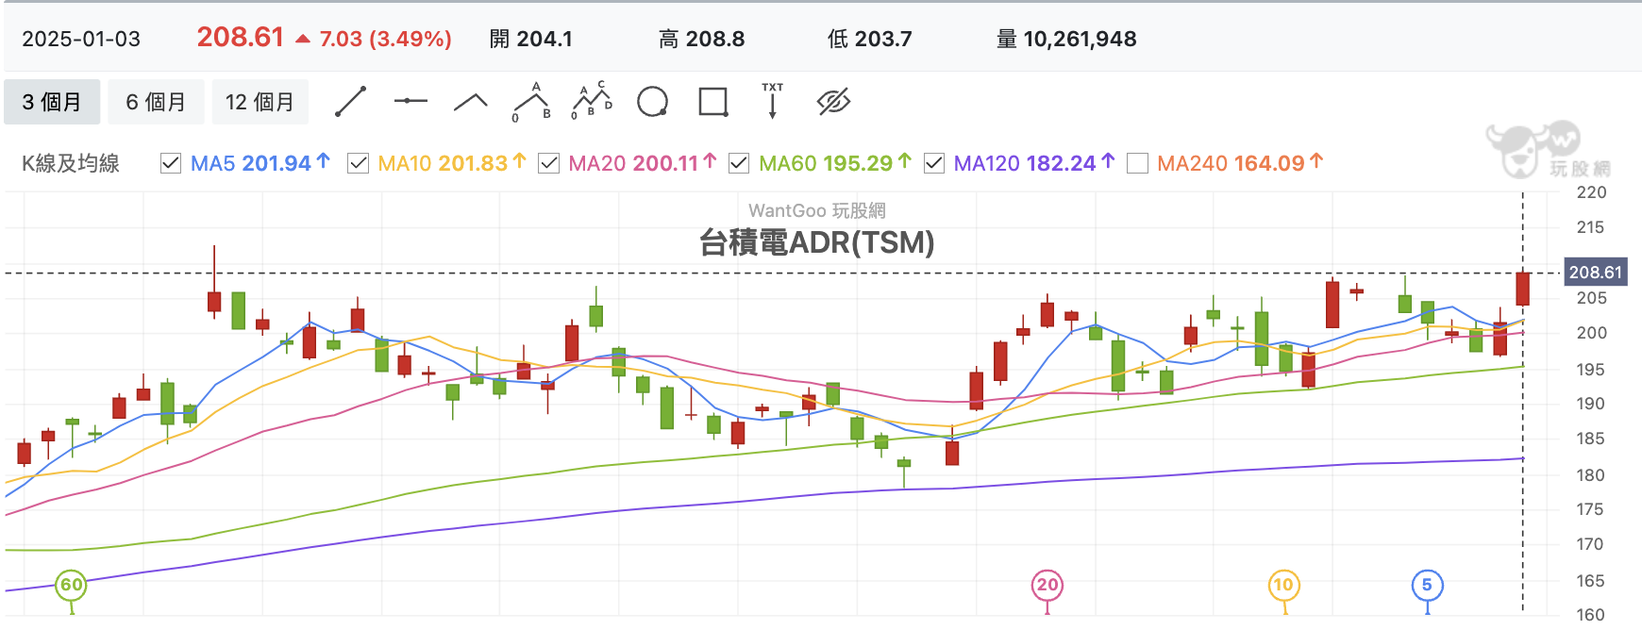Click the closing price 208.61 in header
The image size is (1642, 630).
241,37
